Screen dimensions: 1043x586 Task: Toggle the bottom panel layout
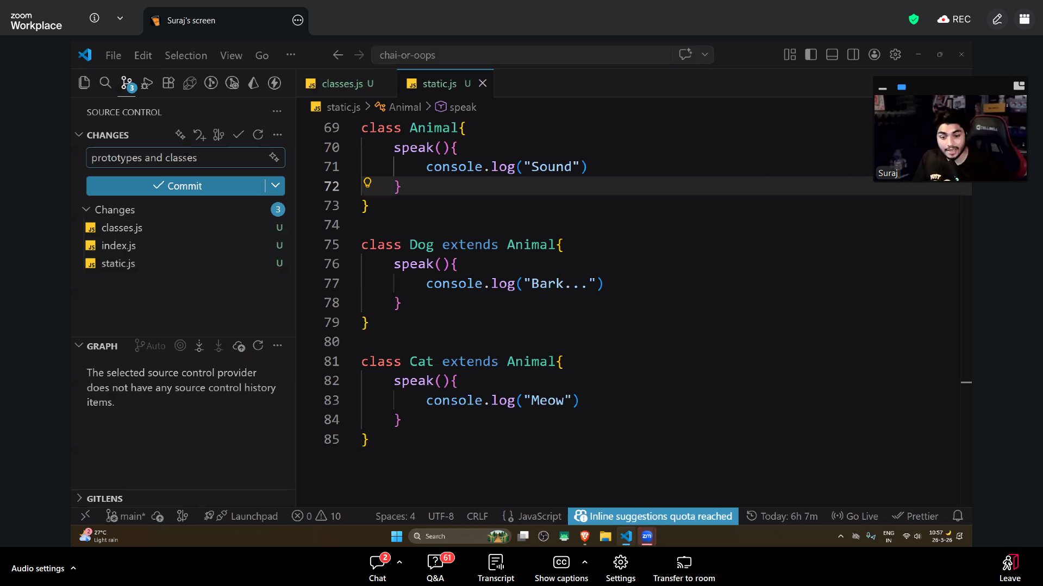point(832,55)
